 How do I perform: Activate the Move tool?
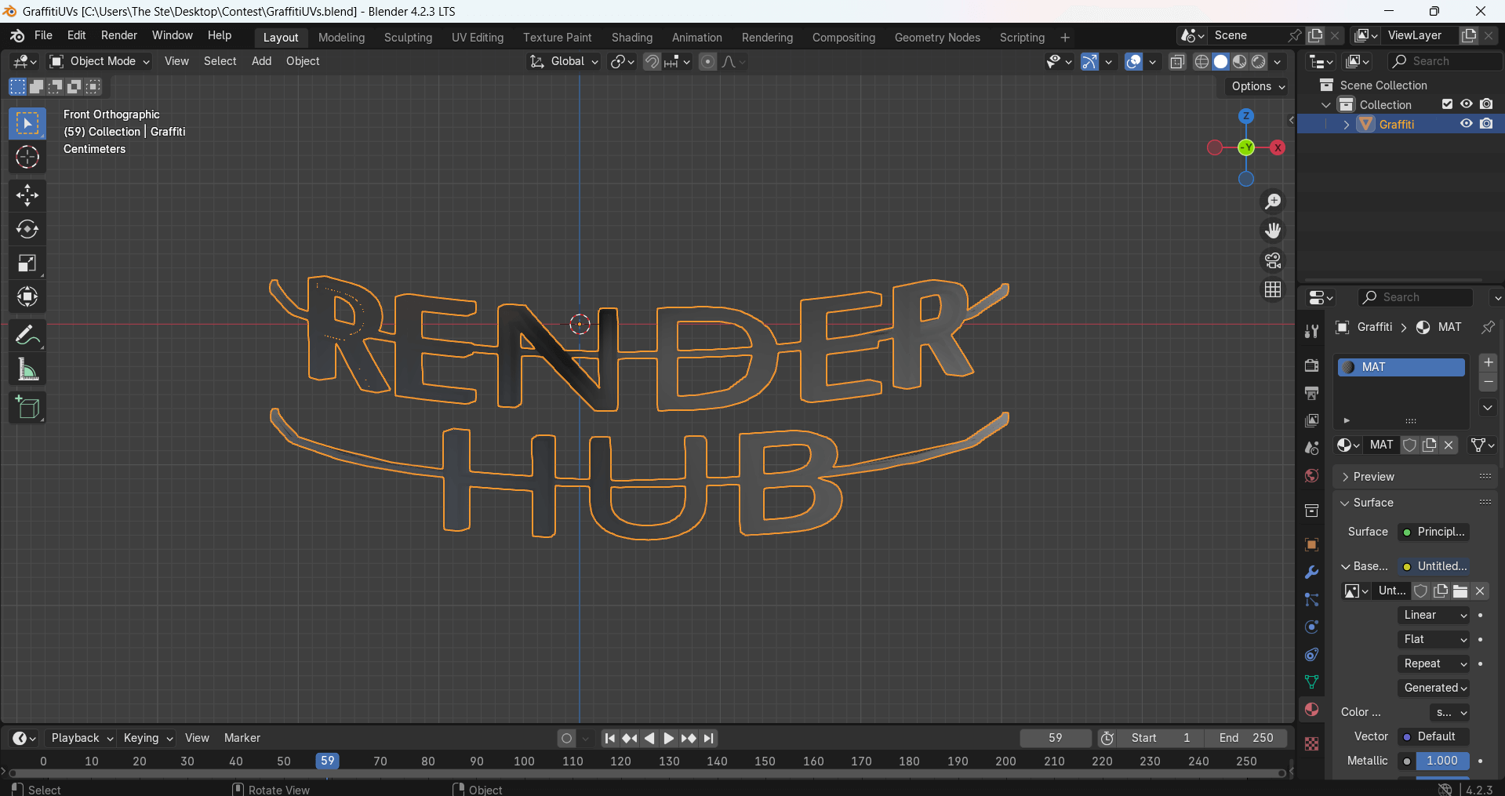27,194
